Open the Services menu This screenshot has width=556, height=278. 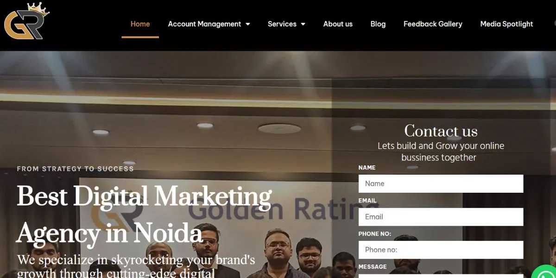pos(283,24)
